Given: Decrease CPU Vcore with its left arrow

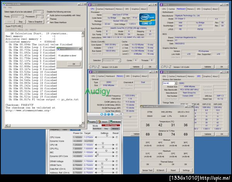Looking at the screenshot, I should tap(96, 137).
